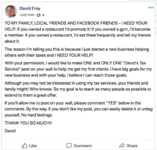This screenshot has width=157, height=150.
Task: Click the globe public privacy icon
Action: [x=39, y=15]
